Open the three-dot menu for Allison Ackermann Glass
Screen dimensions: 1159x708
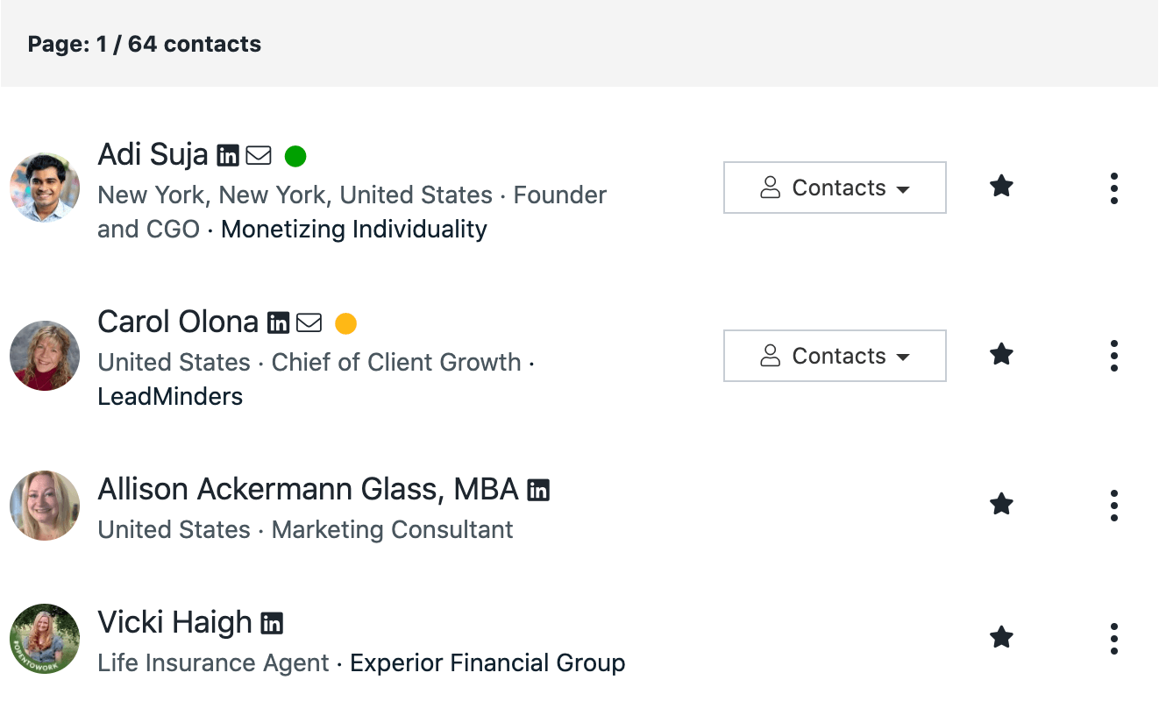click(x=1113, y=506)
